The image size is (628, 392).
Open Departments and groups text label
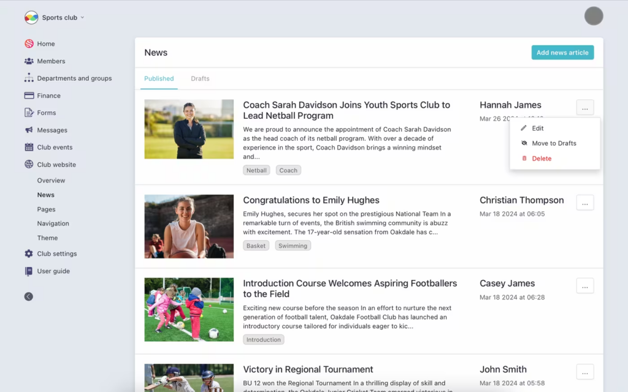tap(74, 78)
